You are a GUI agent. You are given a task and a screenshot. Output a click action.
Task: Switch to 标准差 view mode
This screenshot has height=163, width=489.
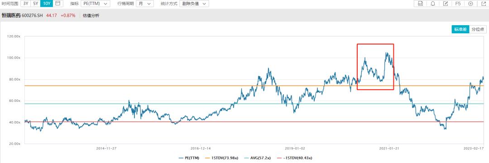(460, 29)
